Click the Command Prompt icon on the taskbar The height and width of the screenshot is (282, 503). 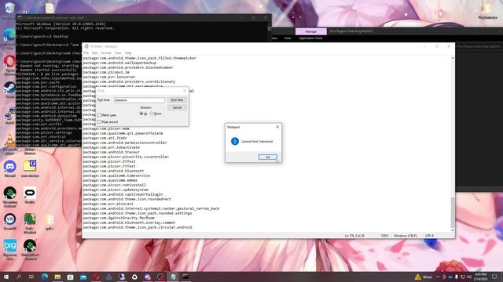(x=185, y=277)
